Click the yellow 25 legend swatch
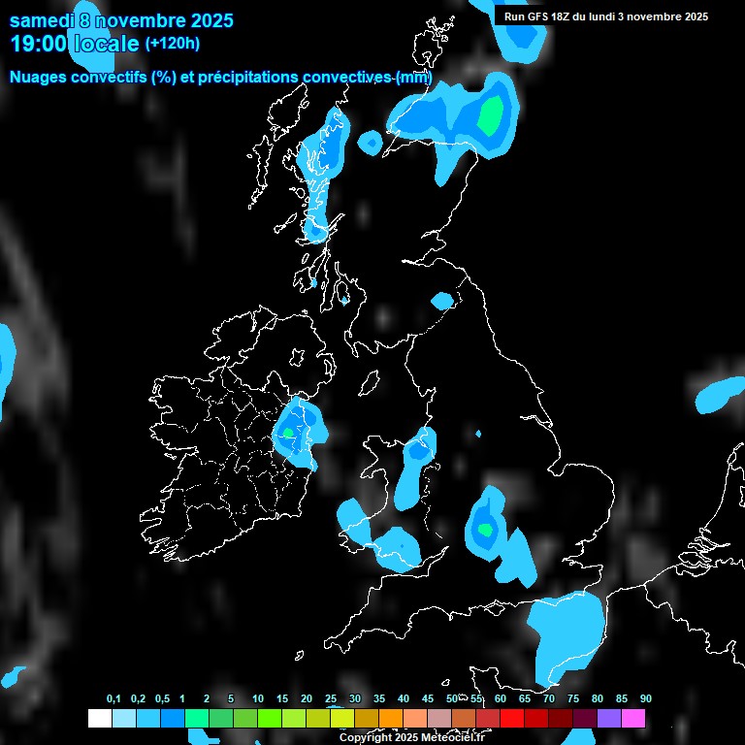Viewport: 745px width, 745px height. coord(342,719)
